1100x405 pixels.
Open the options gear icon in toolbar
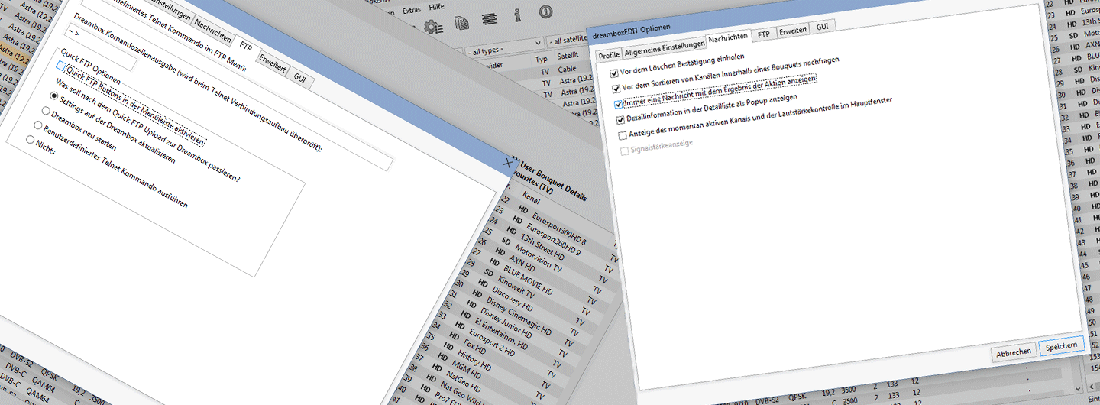(434, 28)
